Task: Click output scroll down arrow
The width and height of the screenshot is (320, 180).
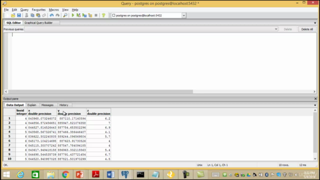Action: pos(315,159)
